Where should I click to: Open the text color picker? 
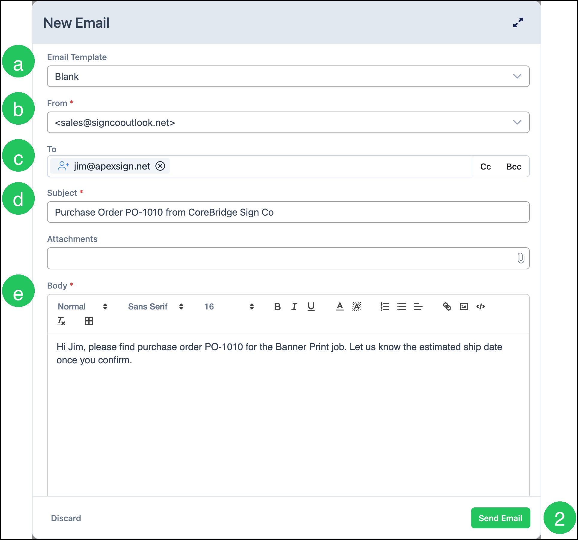340,306
